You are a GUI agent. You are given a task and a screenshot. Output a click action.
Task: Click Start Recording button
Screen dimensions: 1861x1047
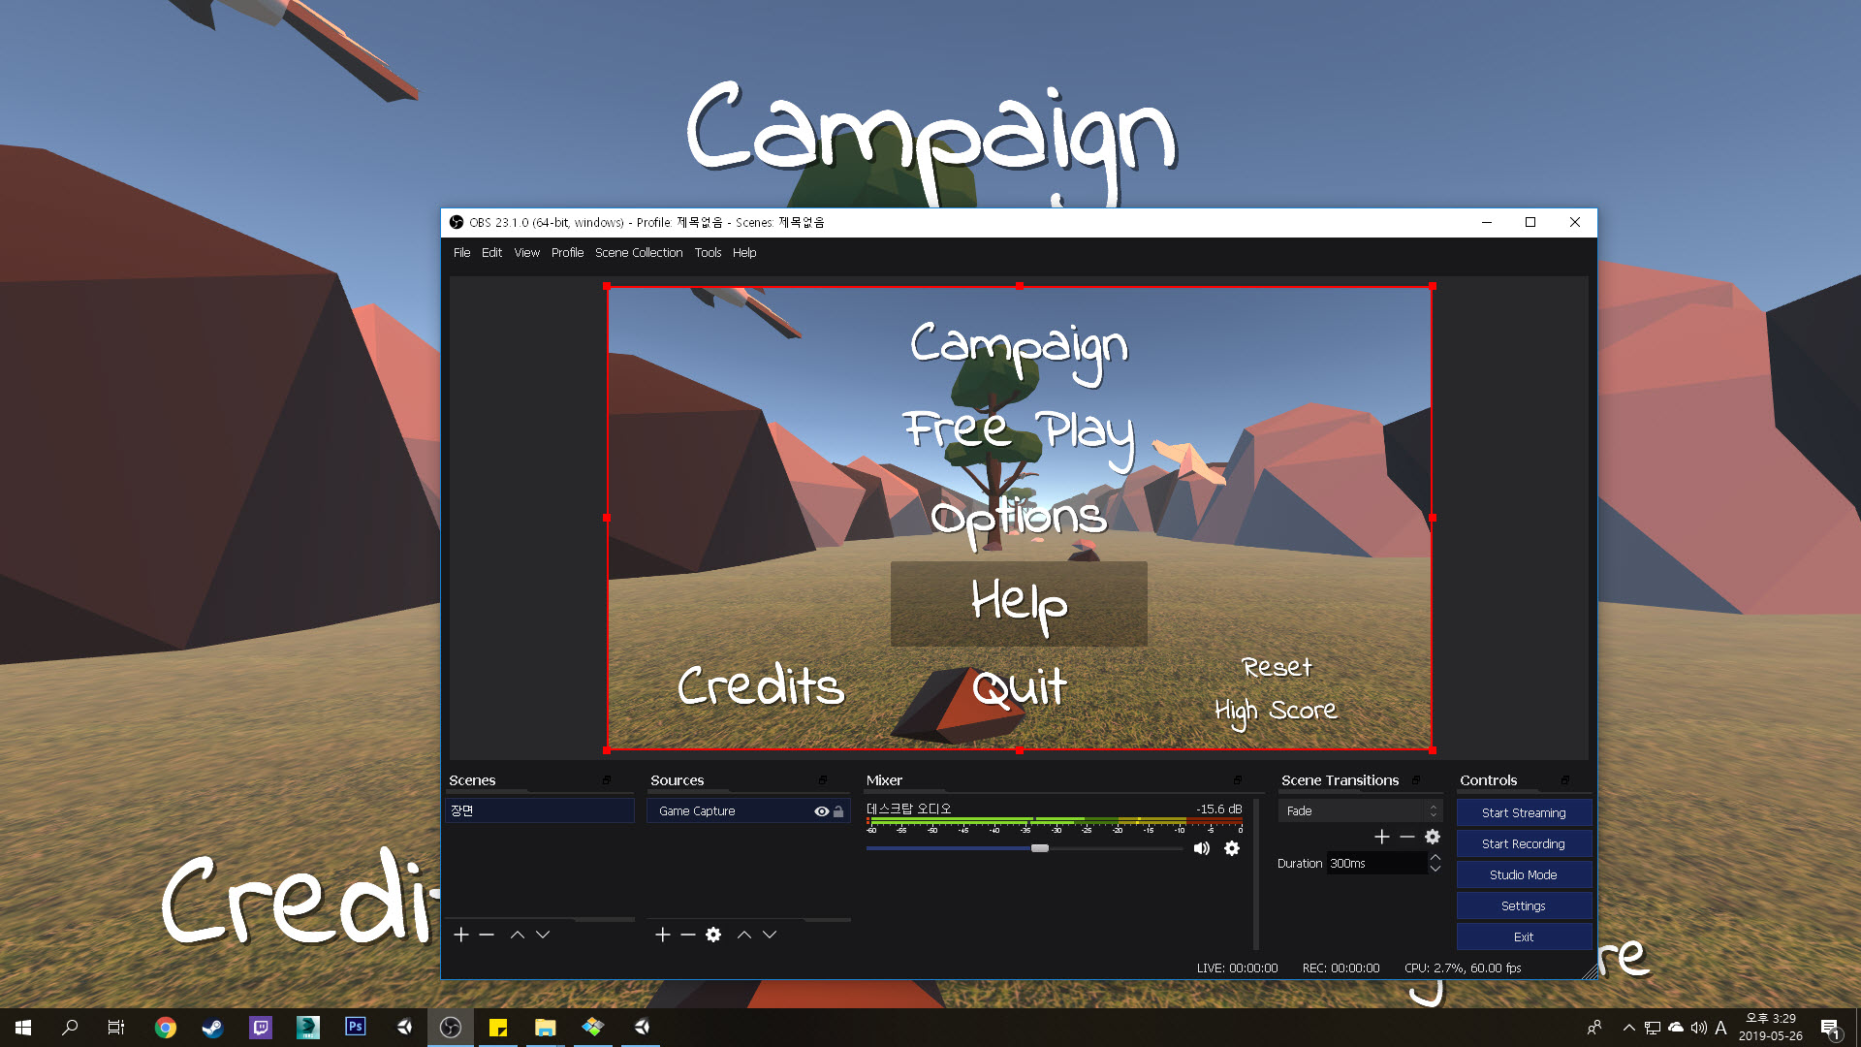point(1523,843)
